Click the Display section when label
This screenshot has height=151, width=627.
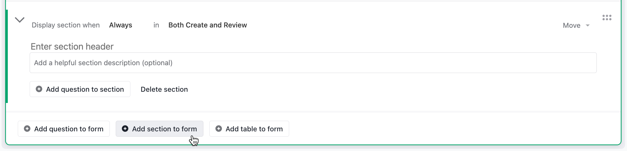[x=66, y=25]
